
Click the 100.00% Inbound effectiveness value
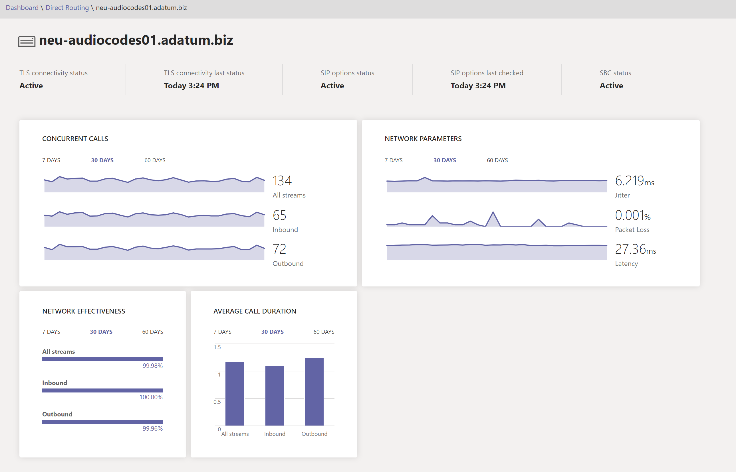coord(151,397)
